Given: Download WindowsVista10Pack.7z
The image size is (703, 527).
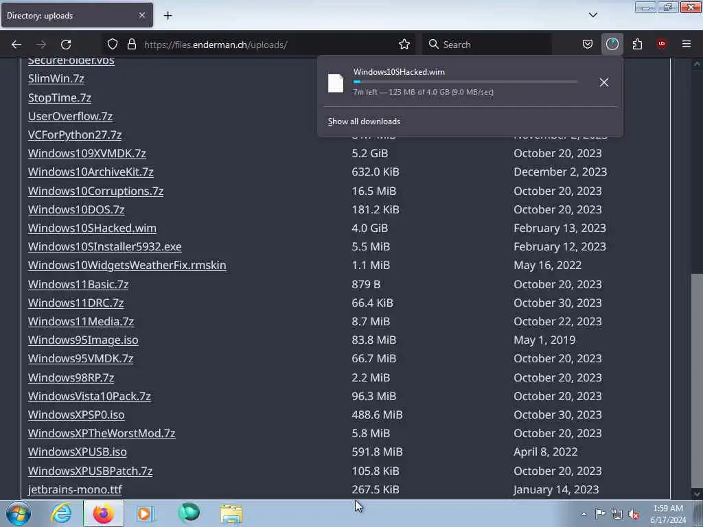Looking at the screenshot, I should click(89, 396).
